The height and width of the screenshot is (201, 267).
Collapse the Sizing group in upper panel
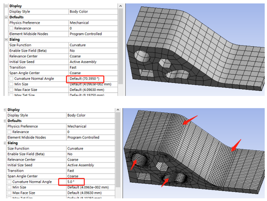pos(6,39)
